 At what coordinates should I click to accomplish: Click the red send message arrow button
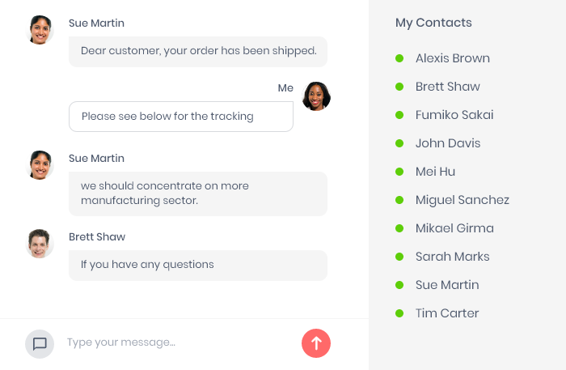(316, 343)
